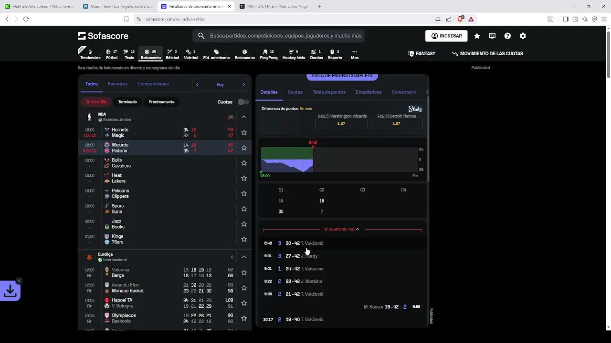Switch to the Competiciones tab
This screenshot has height=343, width=611.
pos(153,84)
